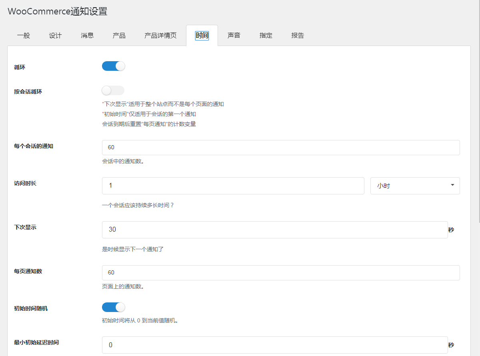The width and height of the screenshot is (480, 356).
Task: Click hint 初始时间将从 0 到当前值随机。
Action: (x=140, y=321)
